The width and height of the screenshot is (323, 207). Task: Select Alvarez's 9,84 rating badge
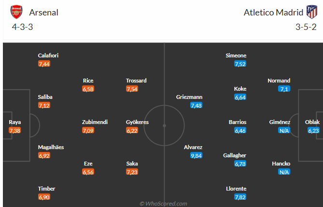[196, 155]
